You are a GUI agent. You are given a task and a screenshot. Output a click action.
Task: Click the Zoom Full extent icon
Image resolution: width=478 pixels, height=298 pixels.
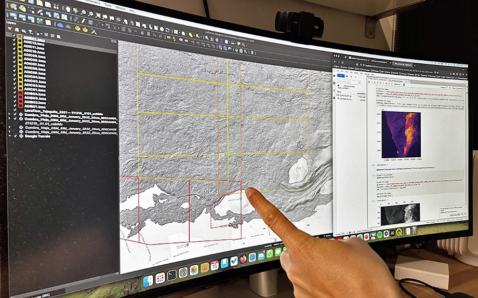click(98, 15)
